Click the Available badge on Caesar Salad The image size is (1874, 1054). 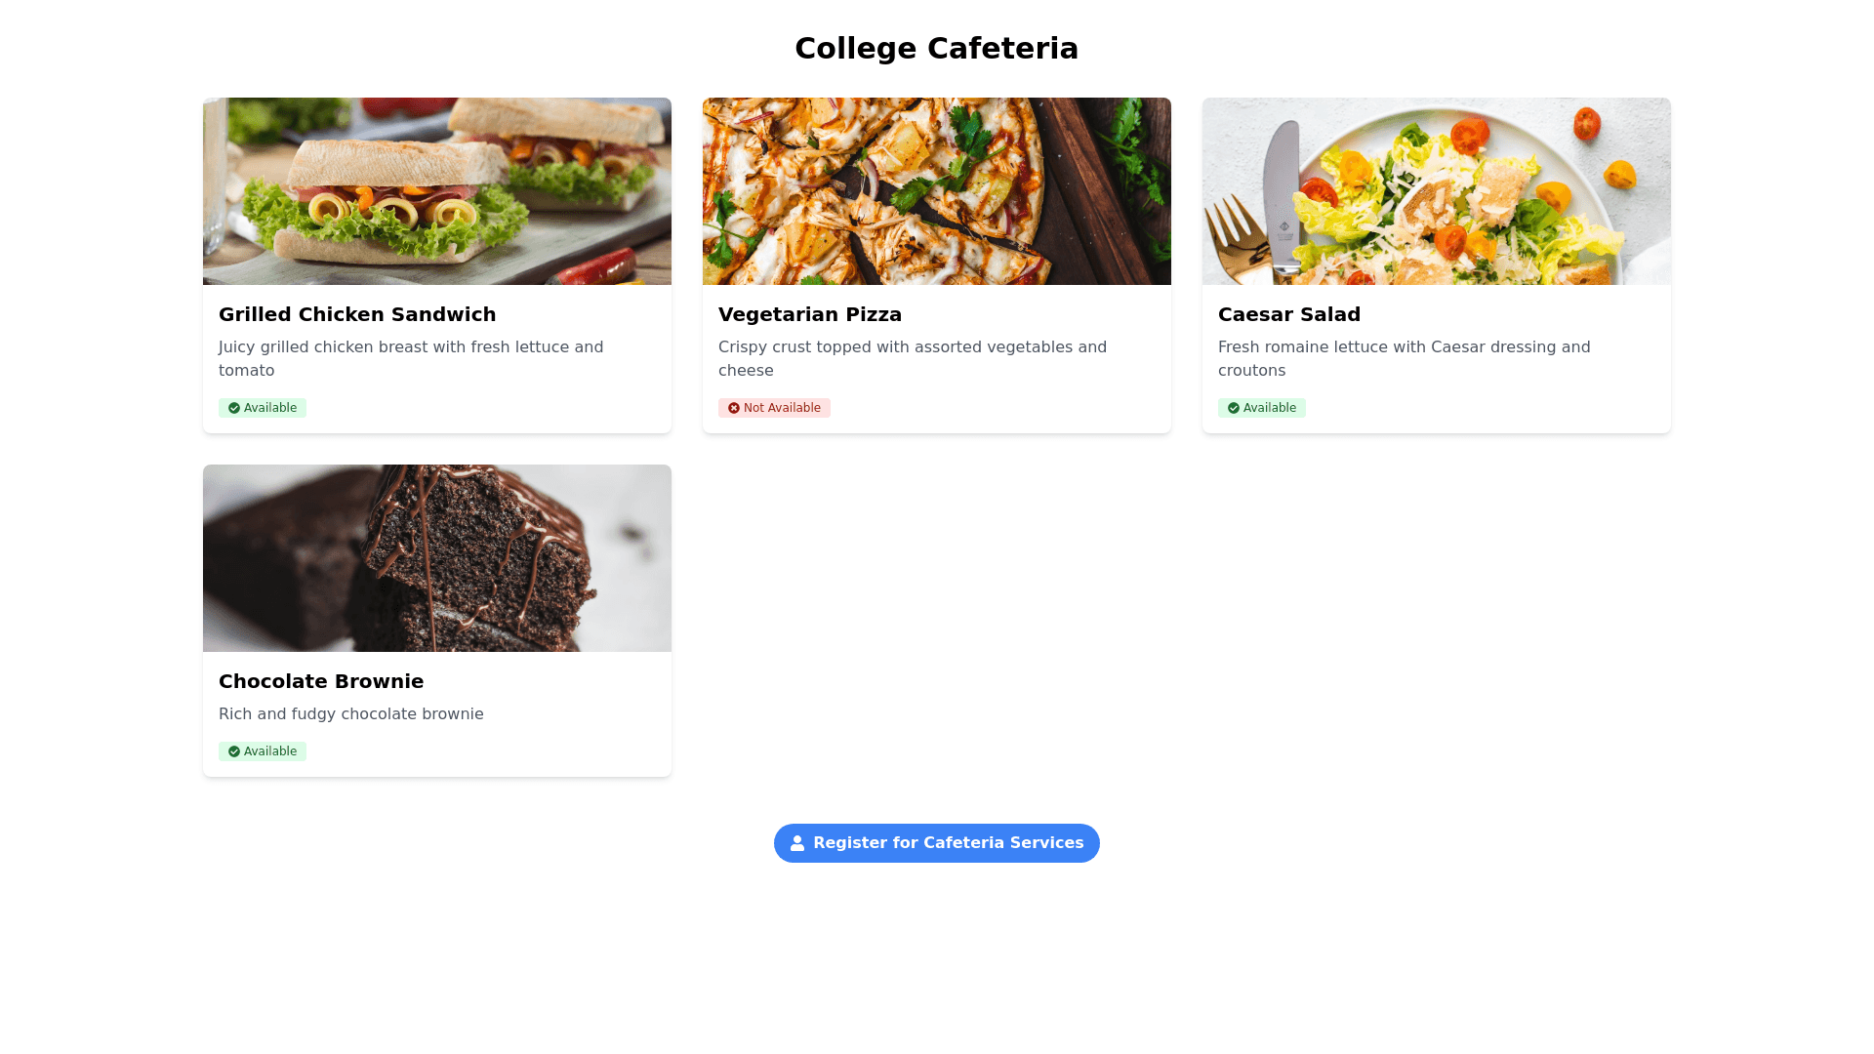click(x=1262, y=408)
